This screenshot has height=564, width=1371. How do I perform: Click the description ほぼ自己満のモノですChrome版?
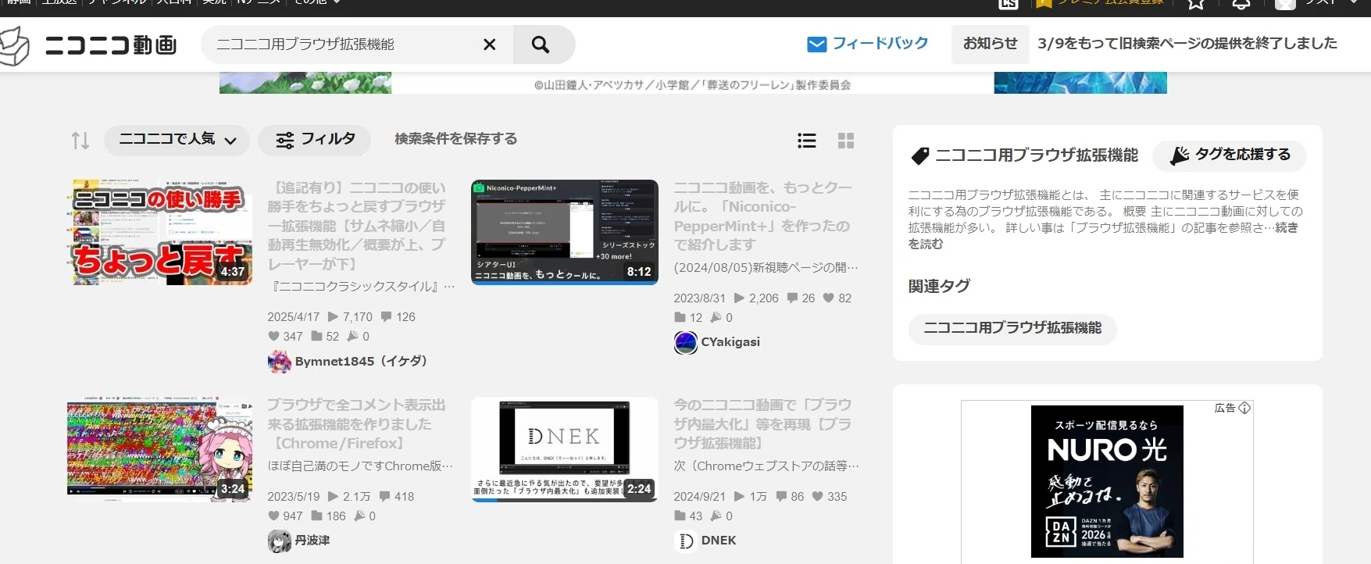360,466
